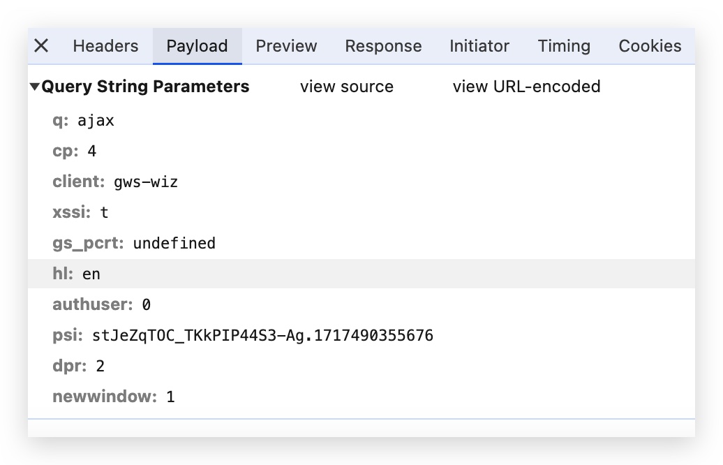
Task: Show the Timing tab
Action: coord(564,46)
